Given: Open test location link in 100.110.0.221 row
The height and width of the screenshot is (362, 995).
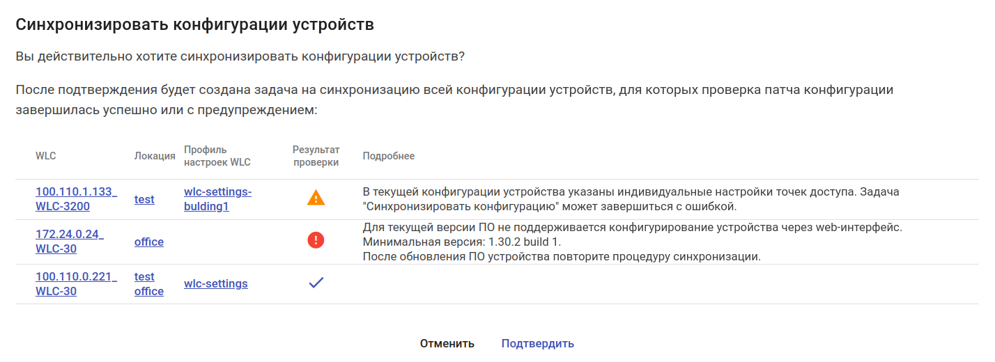Looking at the screenshot, I should [x=144, y=276].
